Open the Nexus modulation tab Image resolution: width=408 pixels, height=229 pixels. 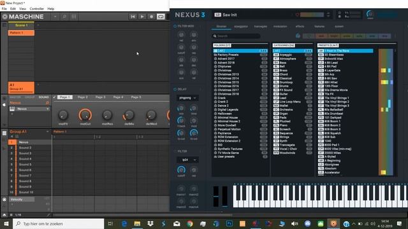(280, 27)
